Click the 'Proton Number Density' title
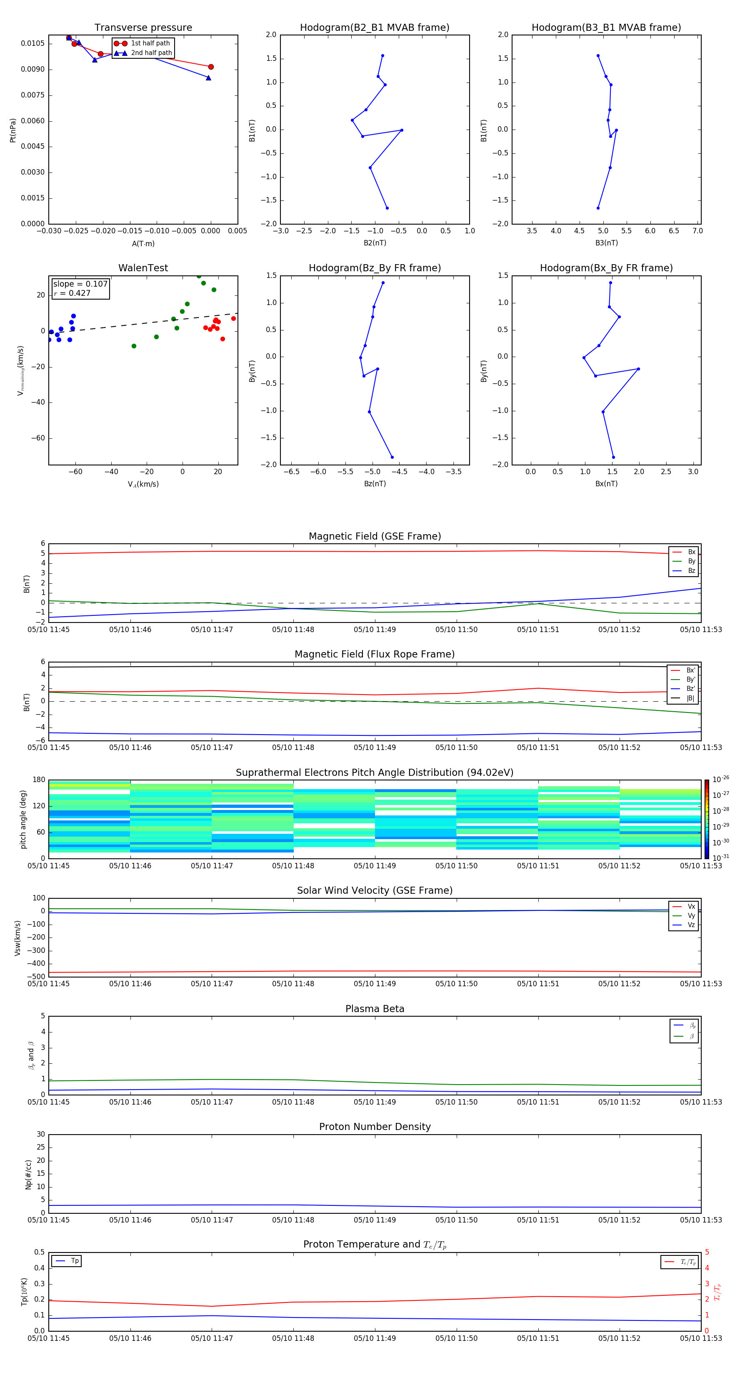 pos(375,1127)
